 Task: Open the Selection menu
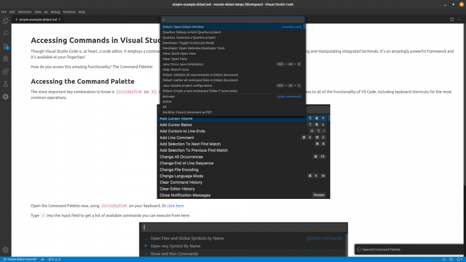(x=25, y=12)
